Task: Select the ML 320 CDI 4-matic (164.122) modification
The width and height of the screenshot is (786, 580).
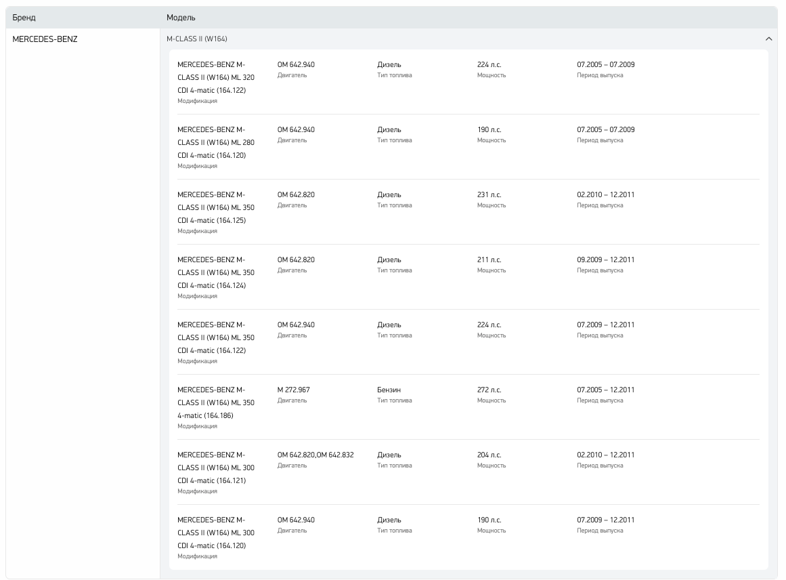Action: (216, 77)
